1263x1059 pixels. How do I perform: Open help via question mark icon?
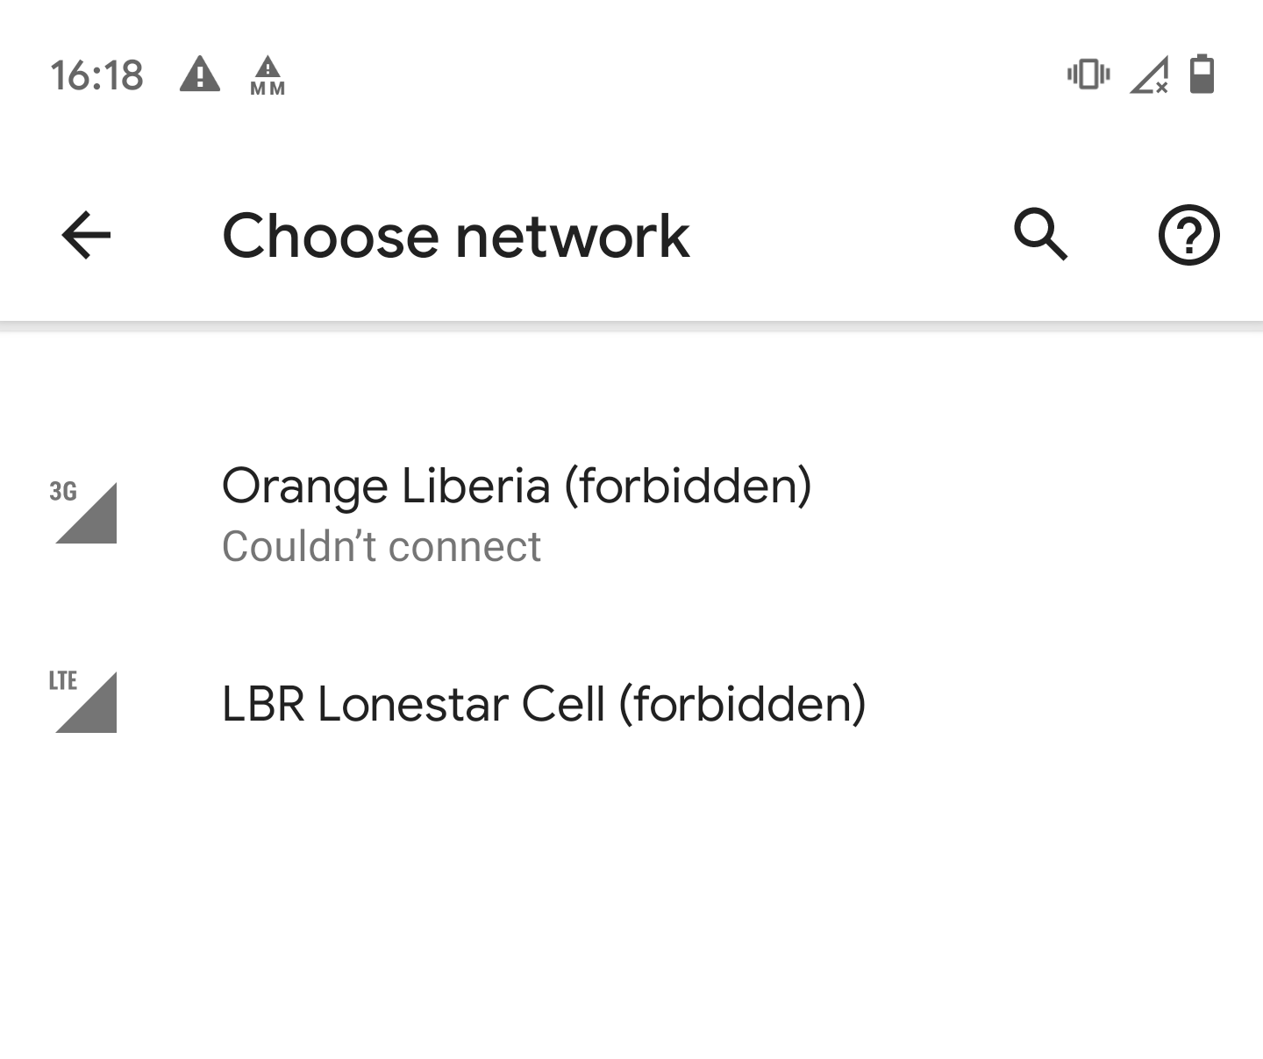1188,235
